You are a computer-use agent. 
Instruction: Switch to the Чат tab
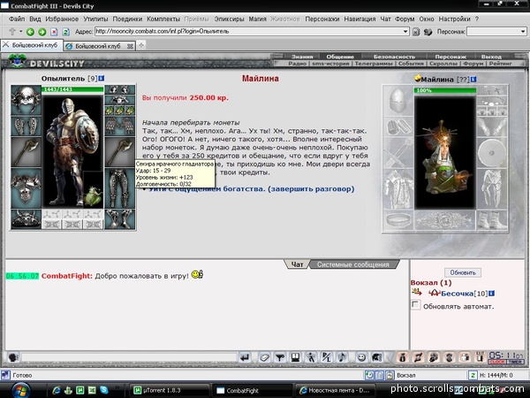coord(297,264)
